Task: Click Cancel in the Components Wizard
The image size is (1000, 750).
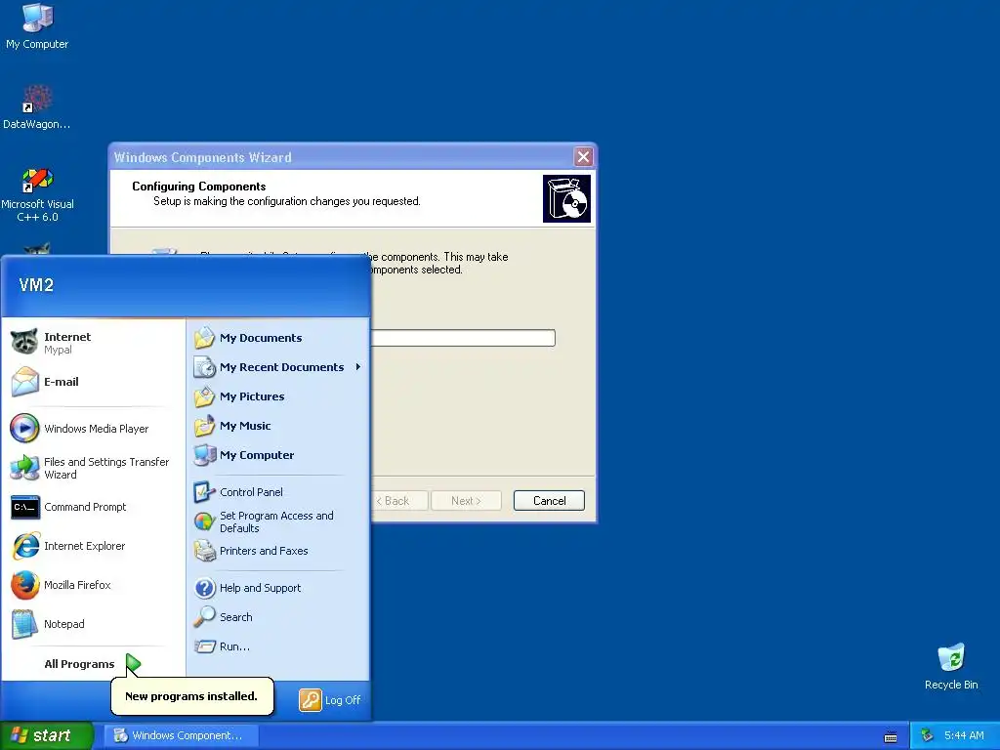Action: [549, 501]
